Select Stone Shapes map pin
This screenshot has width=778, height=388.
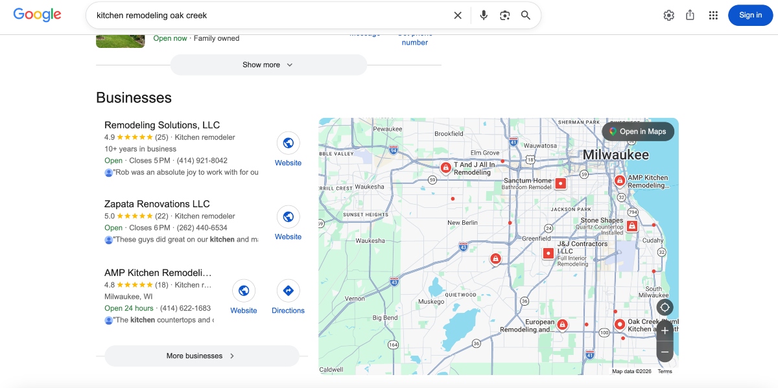click(632, 226)
